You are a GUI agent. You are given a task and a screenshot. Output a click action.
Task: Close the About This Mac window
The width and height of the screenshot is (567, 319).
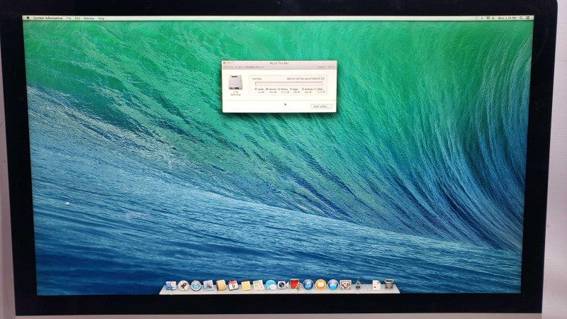(224, 63)
